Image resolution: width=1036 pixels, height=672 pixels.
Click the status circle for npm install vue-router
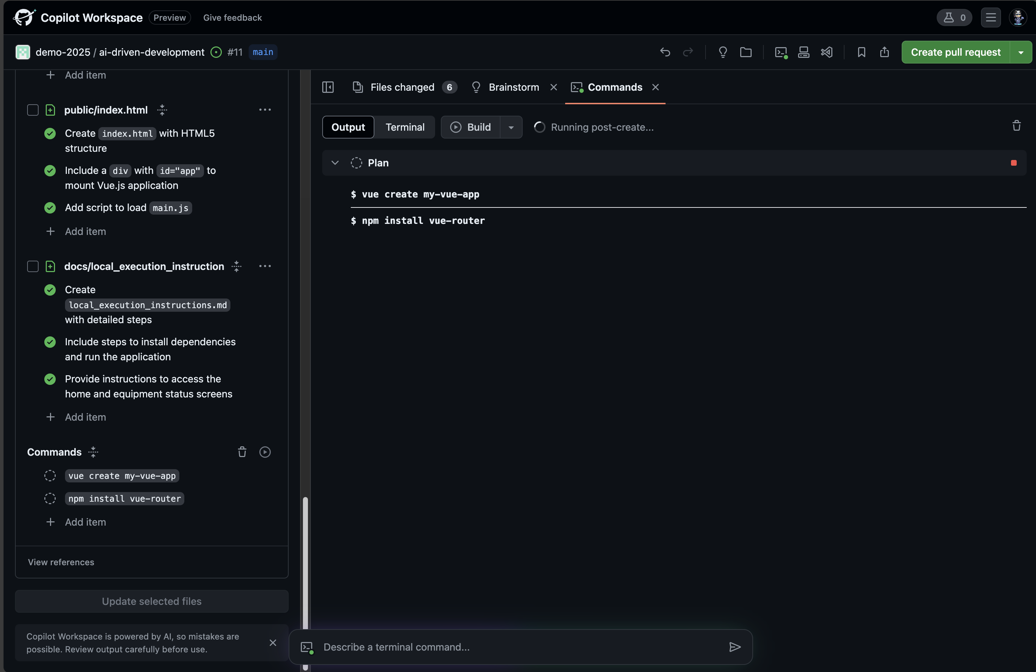[x=50, y=498]
